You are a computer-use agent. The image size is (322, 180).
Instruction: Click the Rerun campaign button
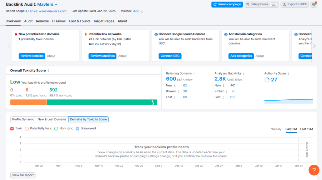coord(227,4)
